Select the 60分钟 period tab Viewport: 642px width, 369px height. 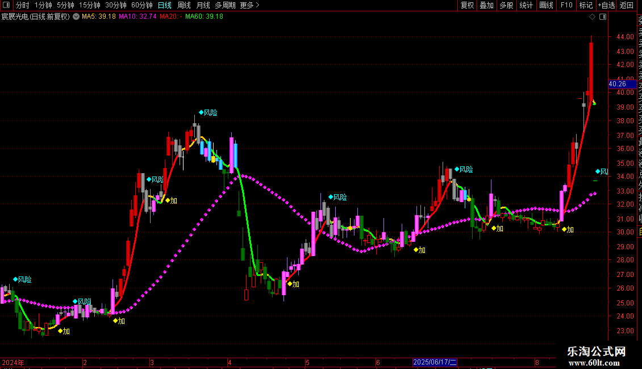[x=141, y=5]
